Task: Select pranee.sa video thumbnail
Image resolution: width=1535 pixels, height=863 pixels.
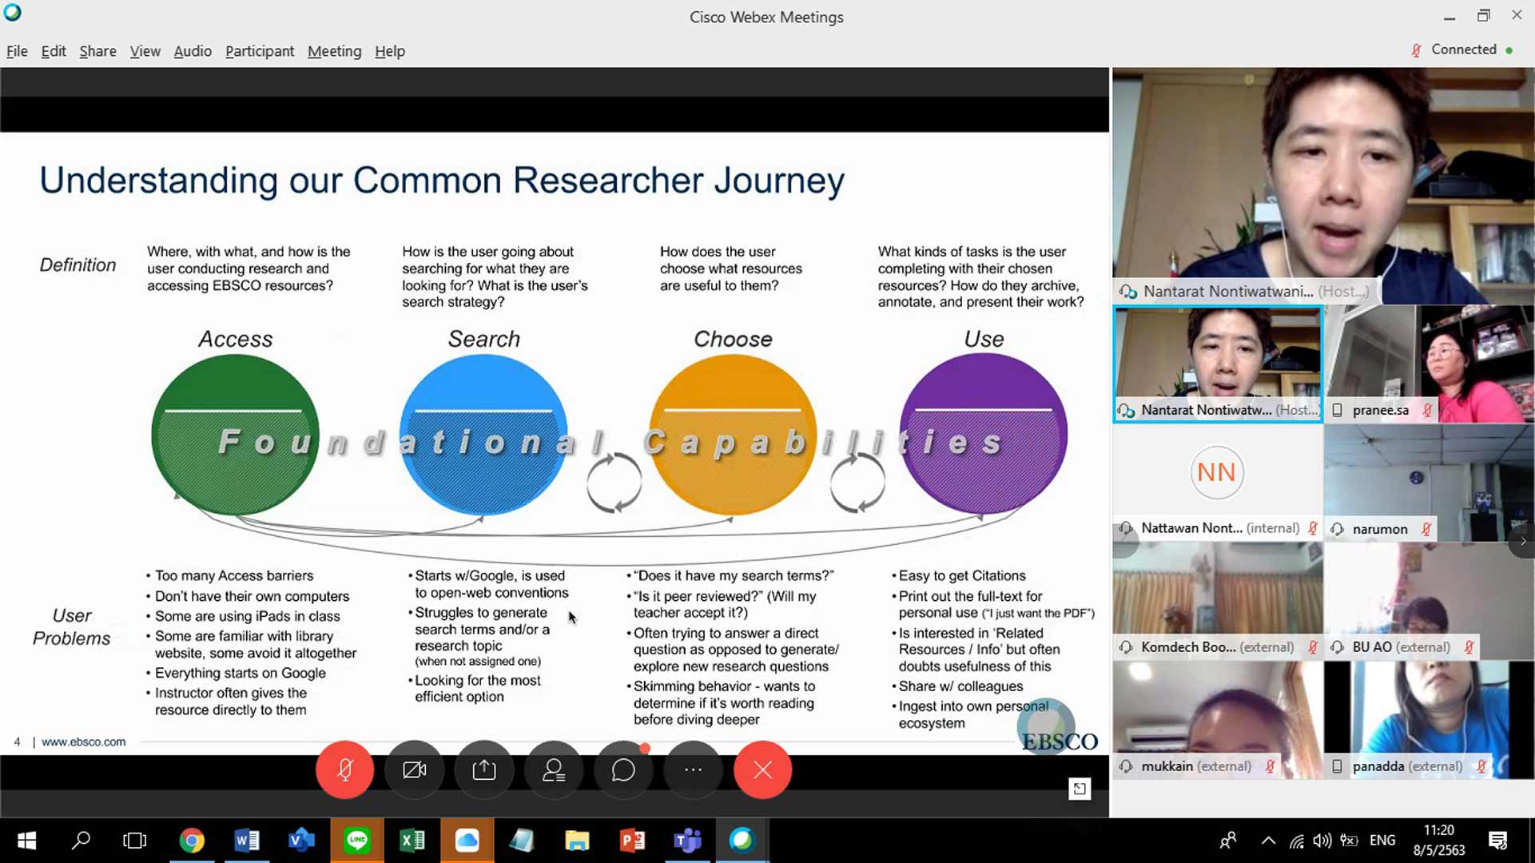Action: (1429, 364)
